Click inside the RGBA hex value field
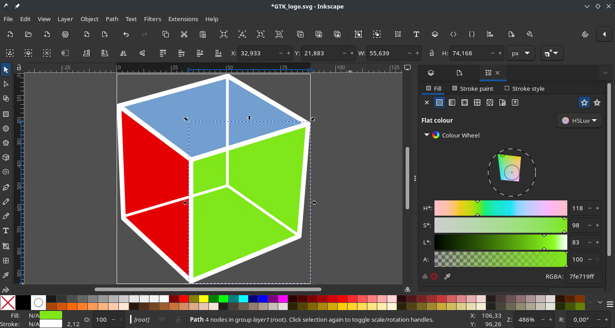The image size is (615, 328). click(584, 276)
